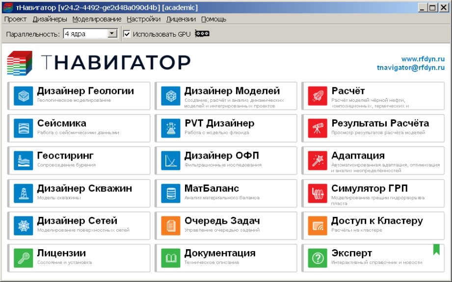Click the Well Designer derrick icon
This screenshot has height=282, width=452.
(23, 193)
